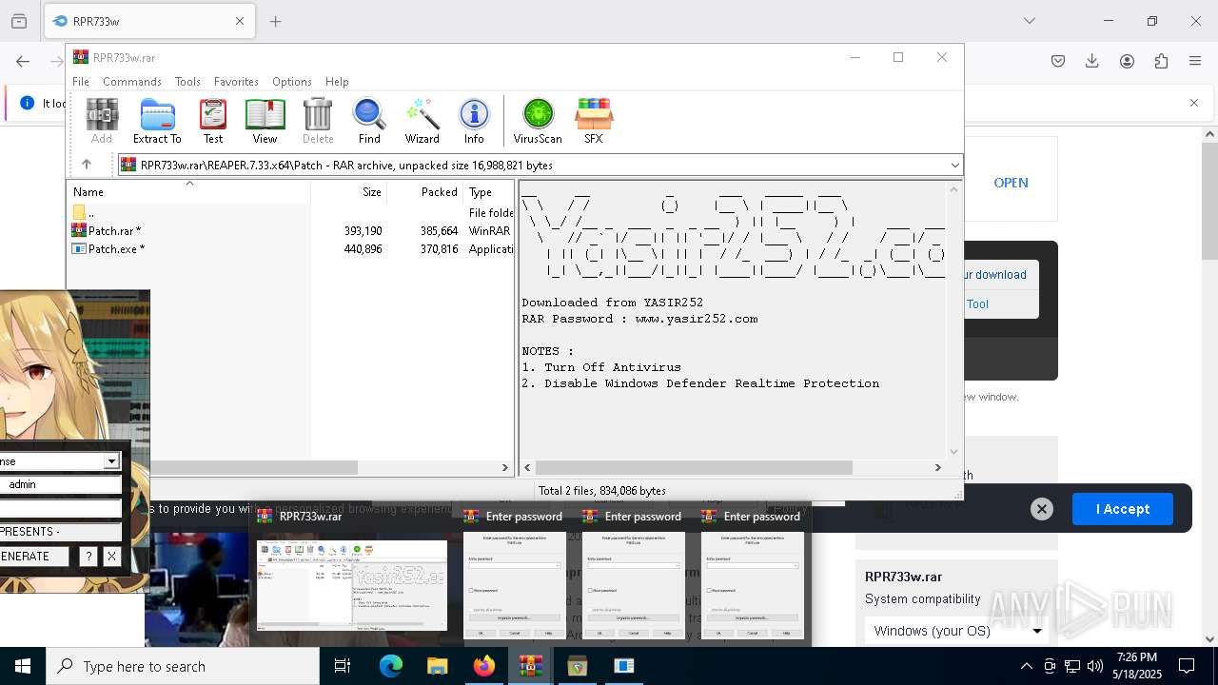This screenshot has height=685, width=1218.
Task: Select the Patch.exe file row
Action: pos(291,249)
